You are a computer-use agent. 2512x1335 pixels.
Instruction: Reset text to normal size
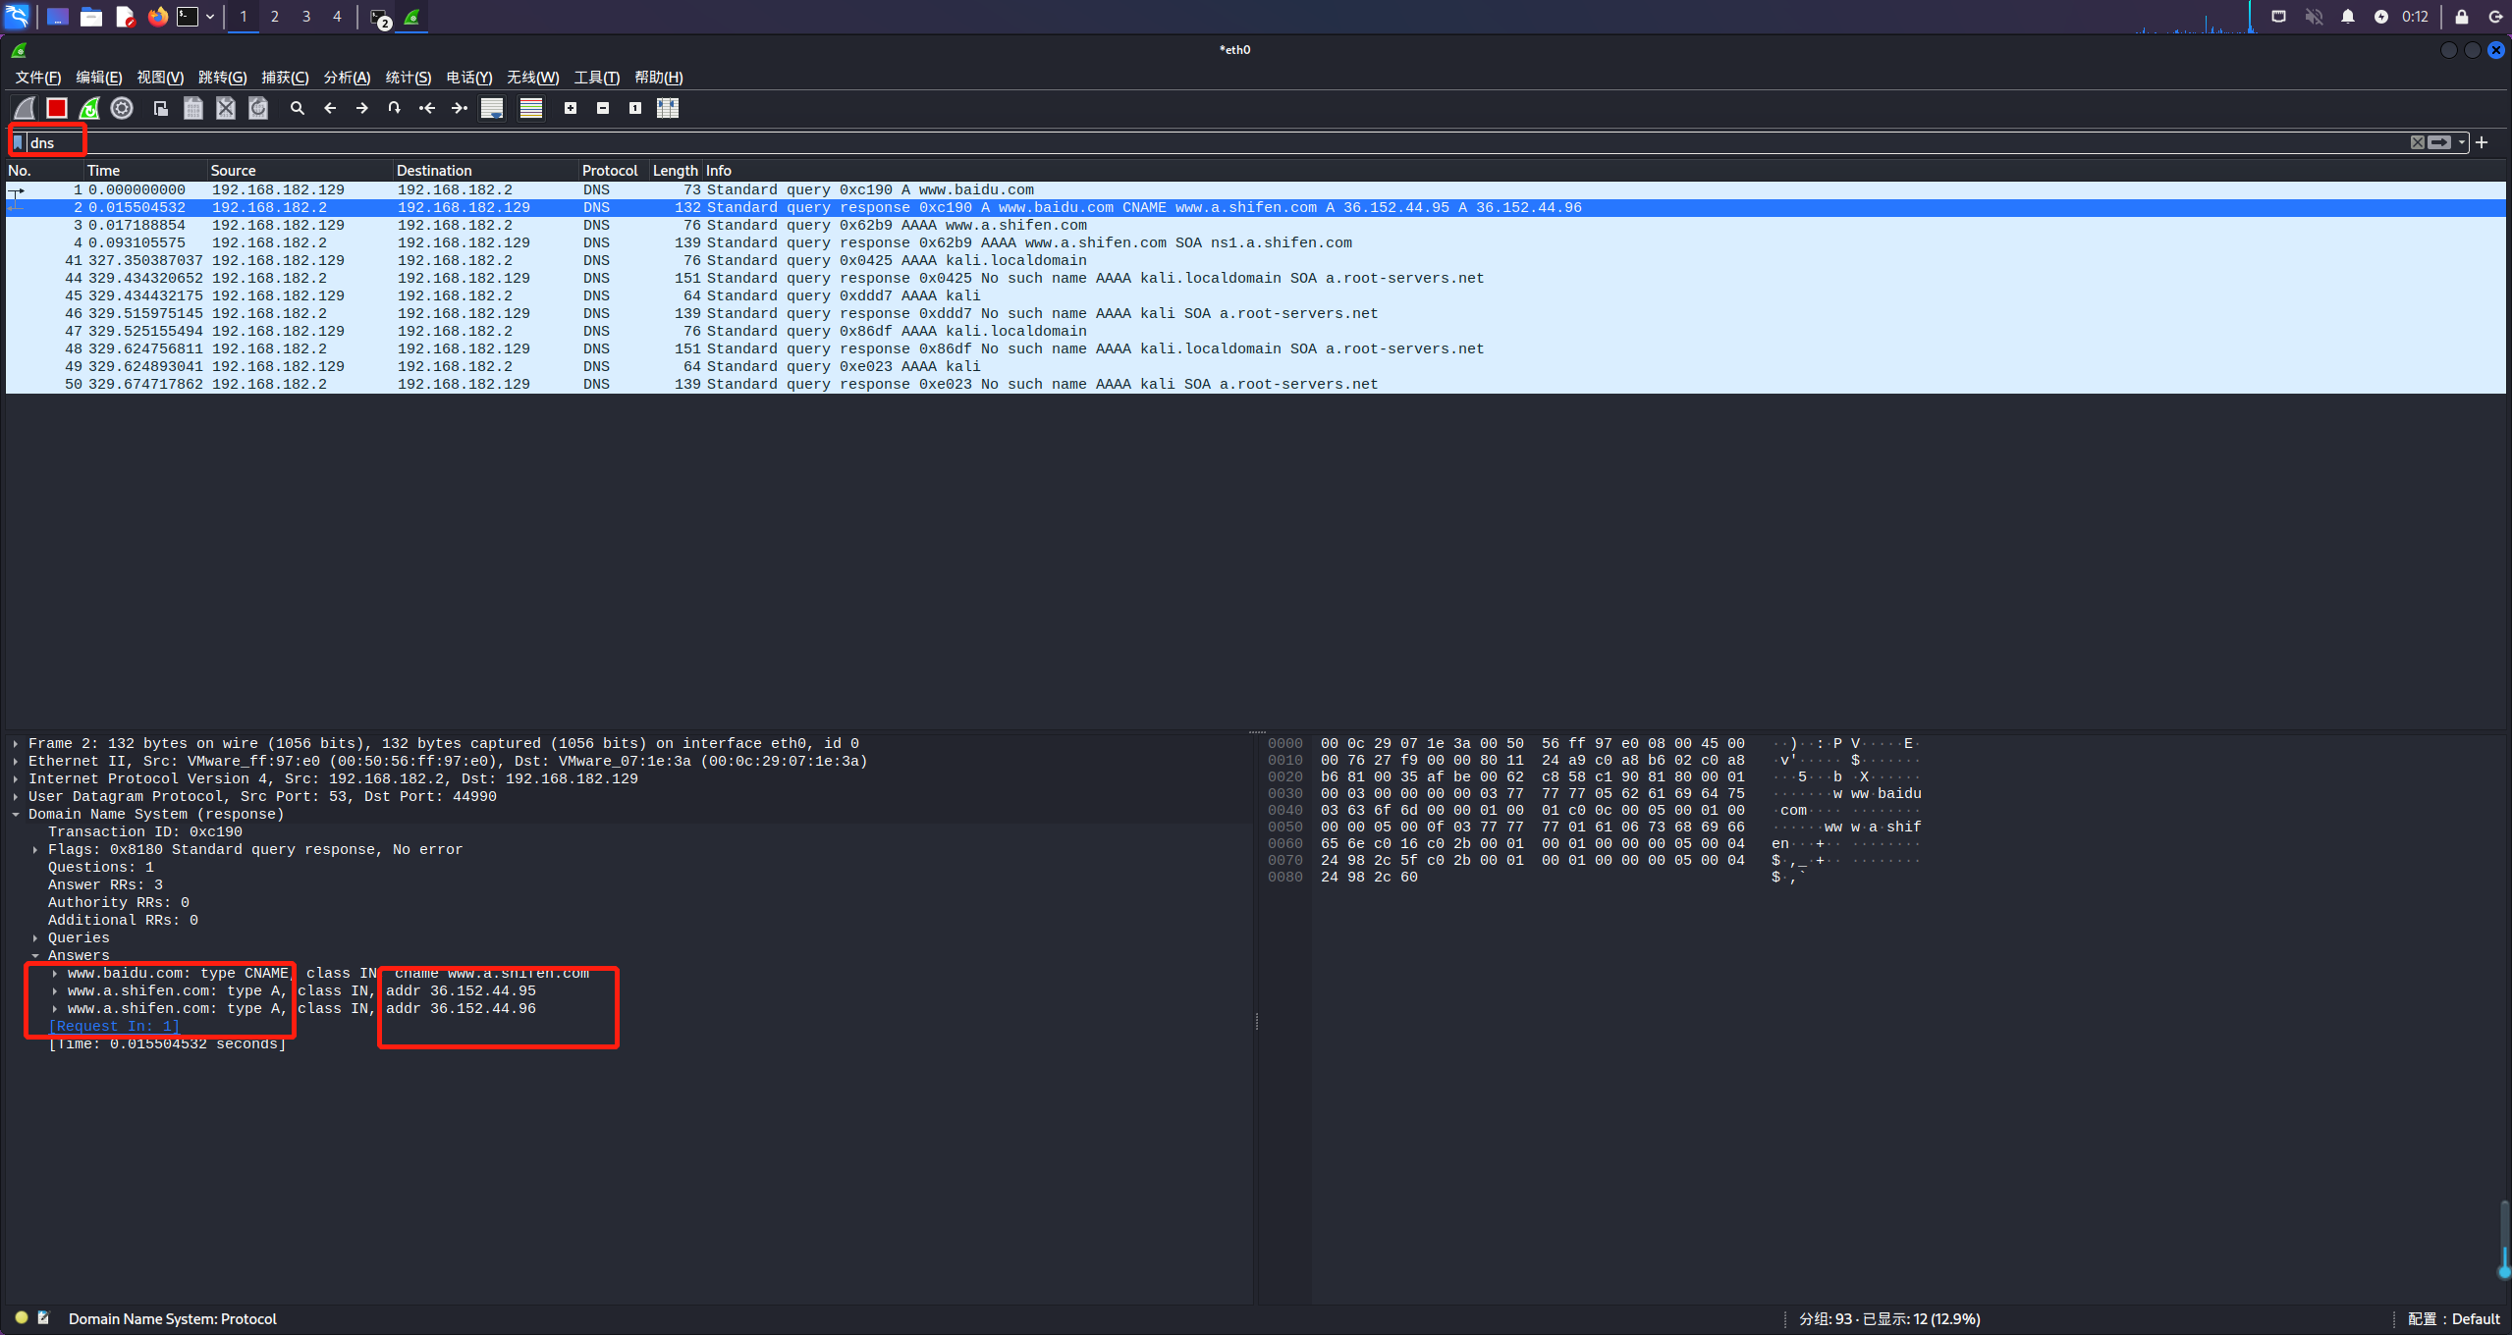click(635, 108)
